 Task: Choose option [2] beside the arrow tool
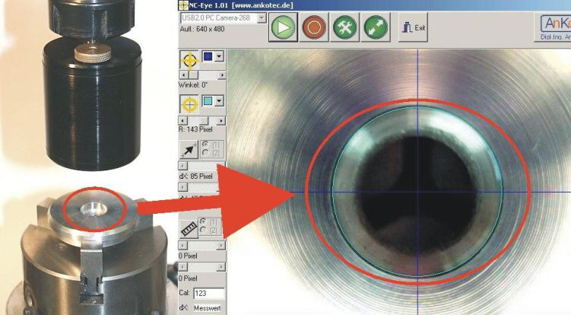pyautogui.click(x=205, y=152)
